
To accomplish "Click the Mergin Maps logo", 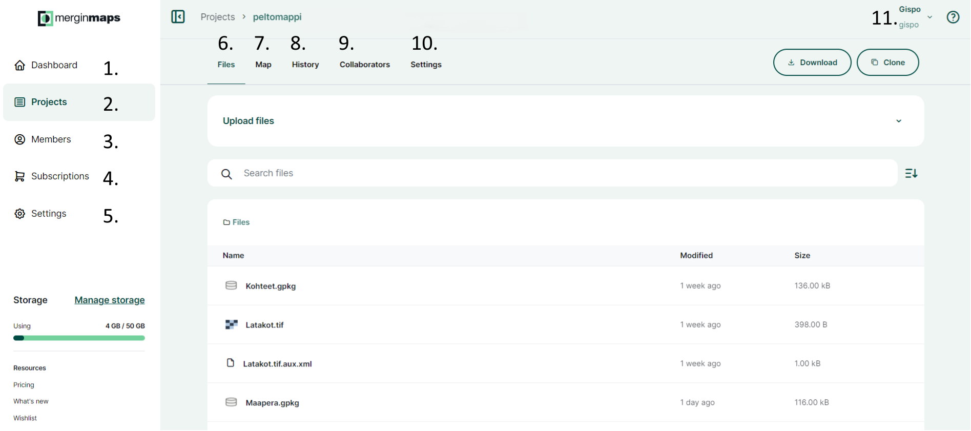I will coord(79,18).
